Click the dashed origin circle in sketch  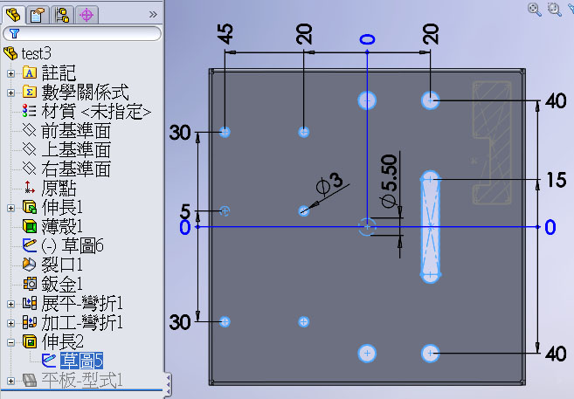coord(367,227)
